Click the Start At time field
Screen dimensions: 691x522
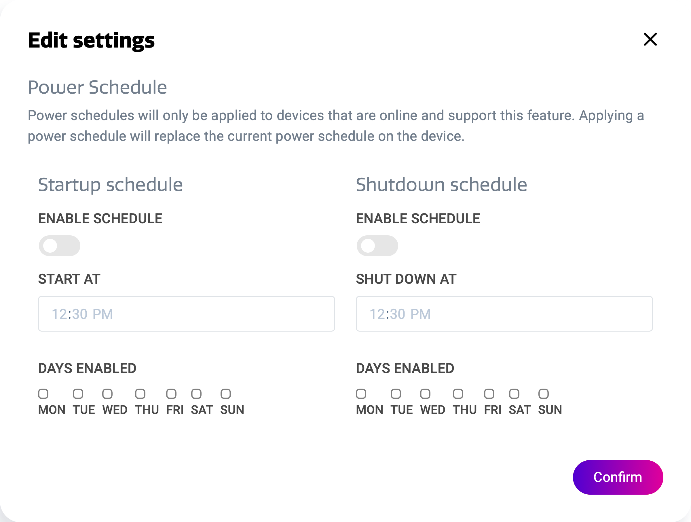coord(186,313)
